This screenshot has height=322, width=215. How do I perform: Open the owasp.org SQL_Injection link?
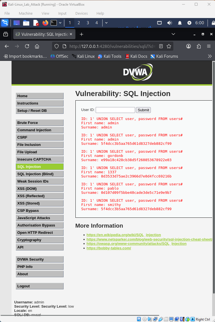click(136, 244)
